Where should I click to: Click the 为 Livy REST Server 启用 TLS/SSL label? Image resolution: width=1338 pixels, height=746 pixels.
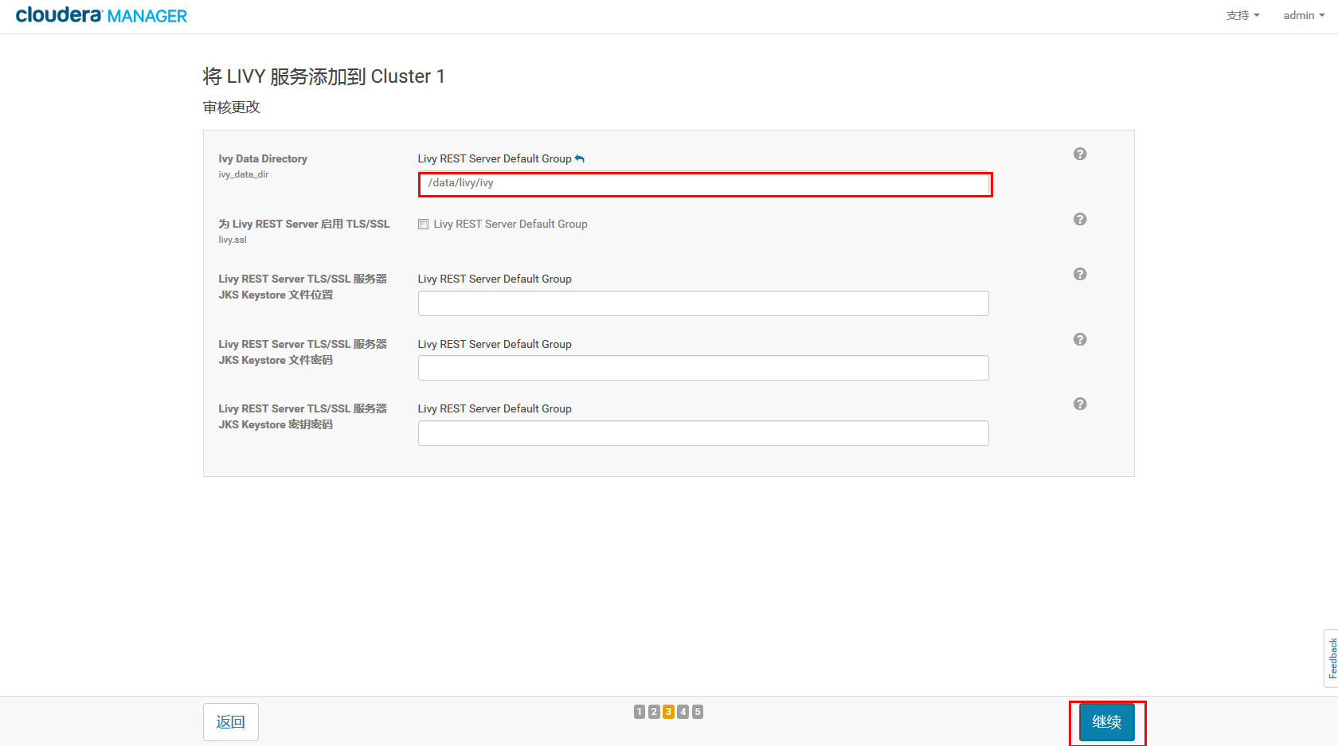point(304,224)
